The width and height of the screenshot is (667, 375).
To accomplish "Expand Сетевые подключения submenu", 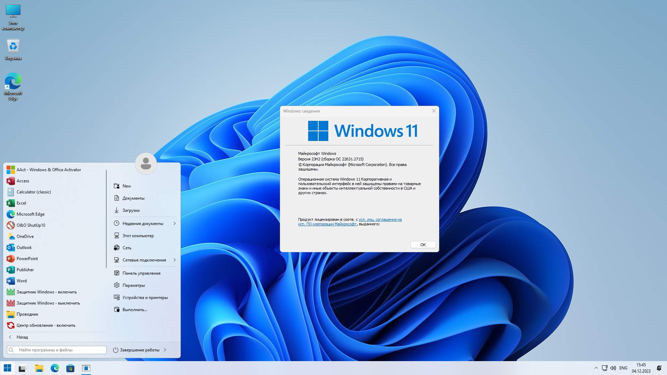I will click(x=174, y=260).
